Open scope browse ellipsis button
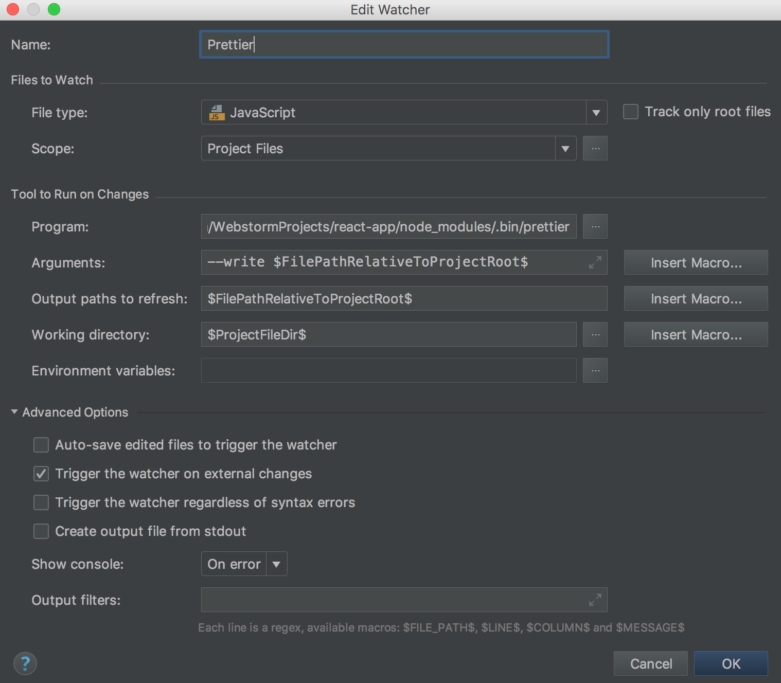This screenshot has width=781, height=683. pyautogui.click(x=595, y=149)
